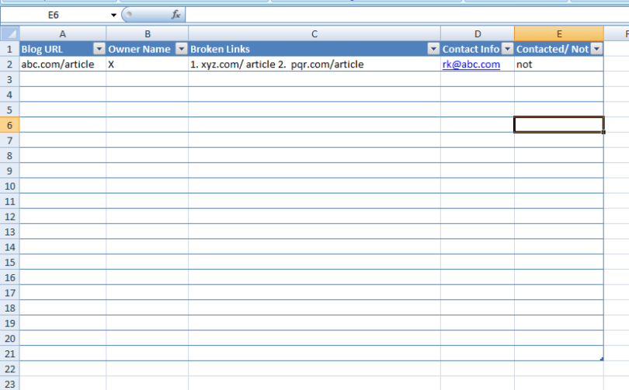Select column A header
The width and height of the screenshot is (629, 390).
coord(63,33)
